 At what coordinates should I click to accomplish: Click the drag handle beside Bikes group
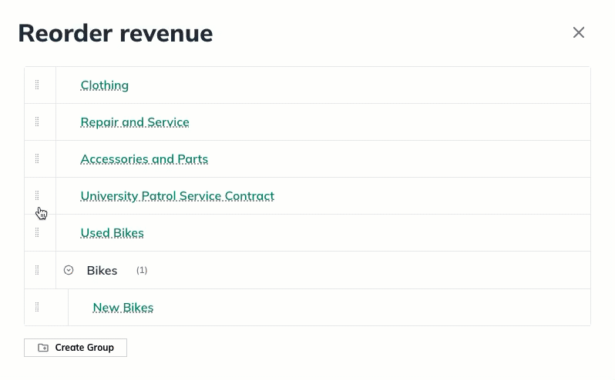(37, 270)
